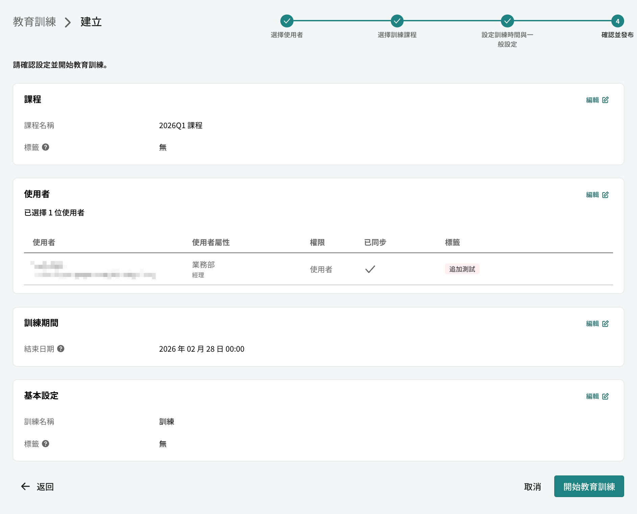Click 使用者 column header in table
This screenshot has height=514, width=637.
44,242
